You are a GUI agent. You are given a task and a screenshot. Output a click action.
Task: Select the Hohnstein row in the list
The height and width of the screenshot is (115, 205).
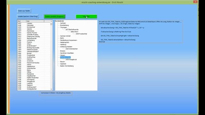[x=34, y=25]
